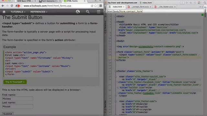Collapse the site_footer <footer> code fold
The width and height of the screenshot is (207, 116).
point(115,71)
